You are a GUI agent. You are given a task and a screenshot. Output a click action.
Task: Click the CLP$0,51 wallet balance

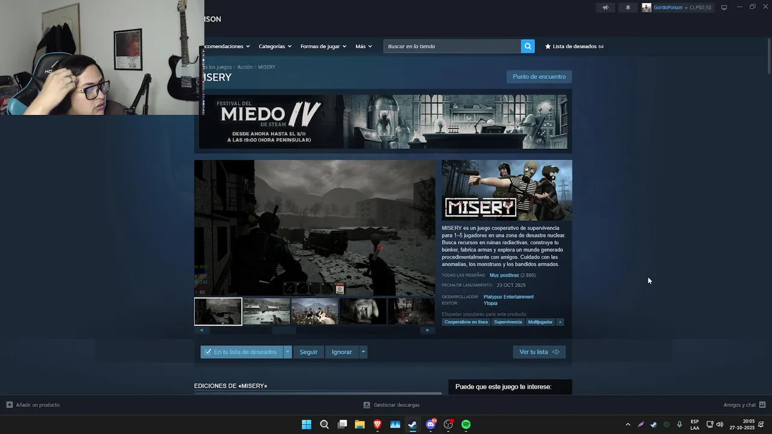coord(700,8)
